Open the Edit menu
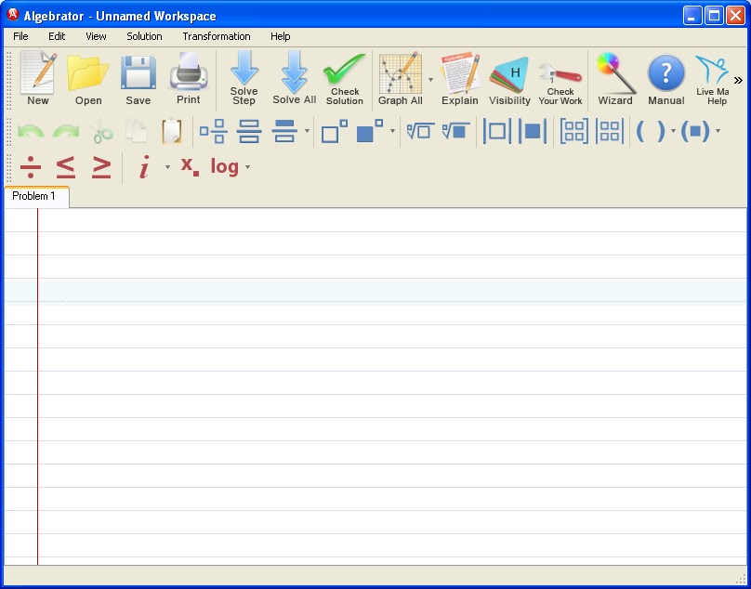The width and height of the screenshot is (751, 589). pyautogui.click(x=57, y=36)
